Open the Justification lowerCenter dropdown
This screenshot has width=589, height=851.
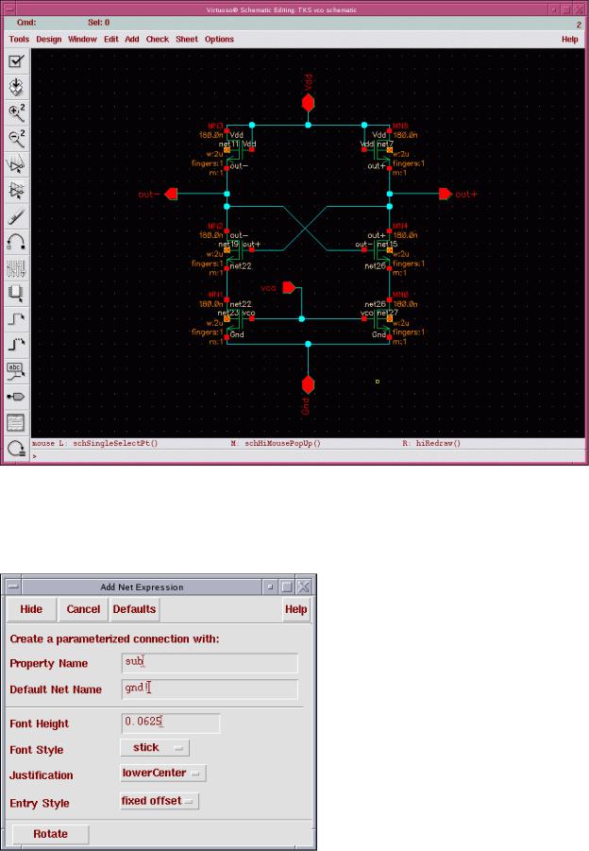click(162, 773)
